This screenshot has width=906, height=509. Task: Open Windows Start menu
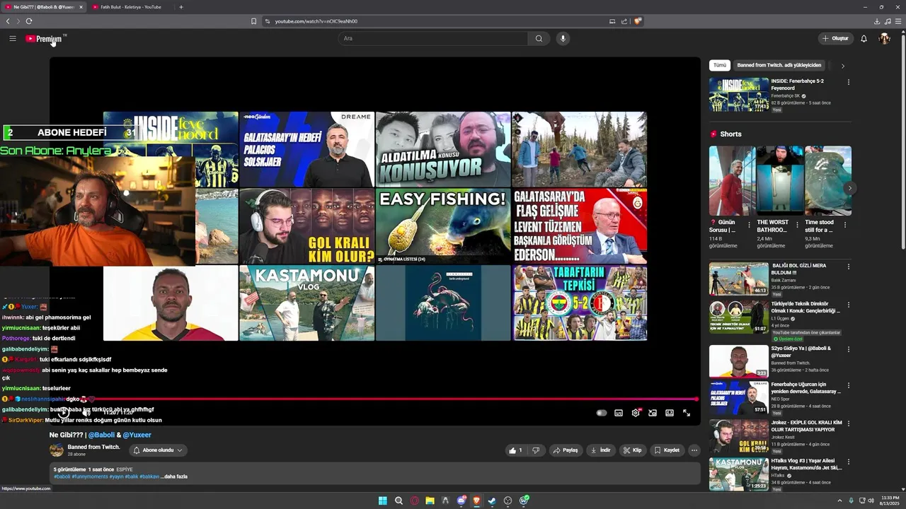[383, 501]
